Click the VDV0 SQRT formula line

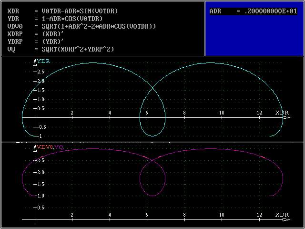pyautogui.click(x=81, y=26)
